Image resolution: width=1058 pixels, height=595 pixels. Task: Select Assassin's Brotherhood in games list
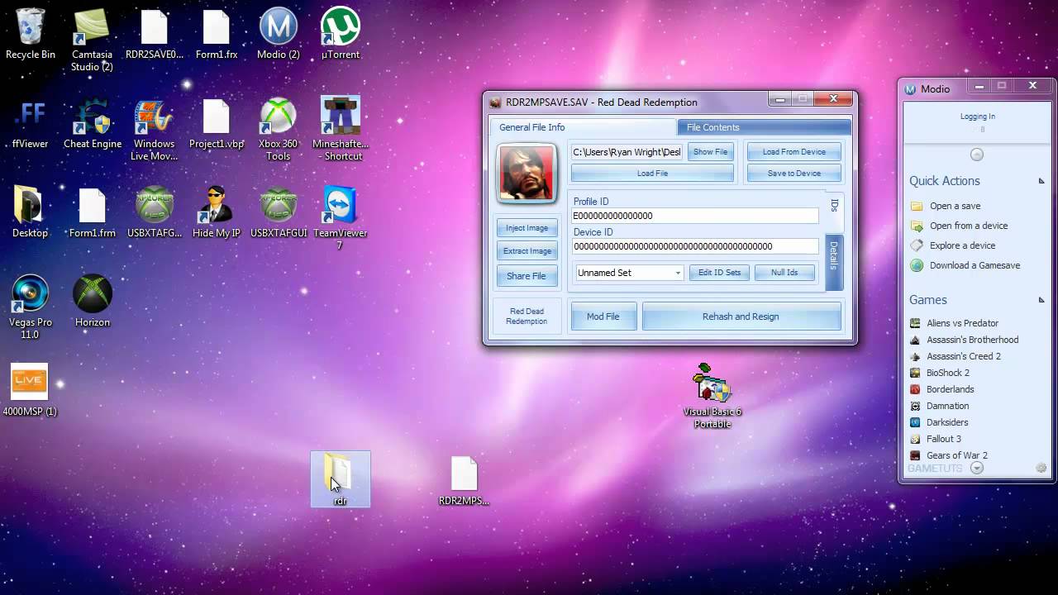pos(964,340)
